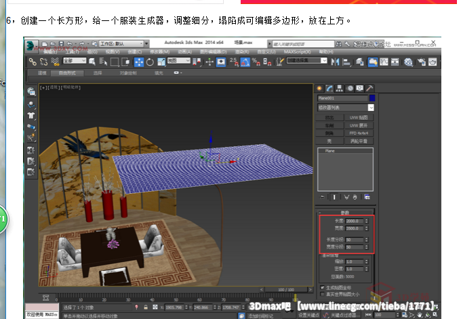Choose Rectangular Selection Region icon

(115, 62)
